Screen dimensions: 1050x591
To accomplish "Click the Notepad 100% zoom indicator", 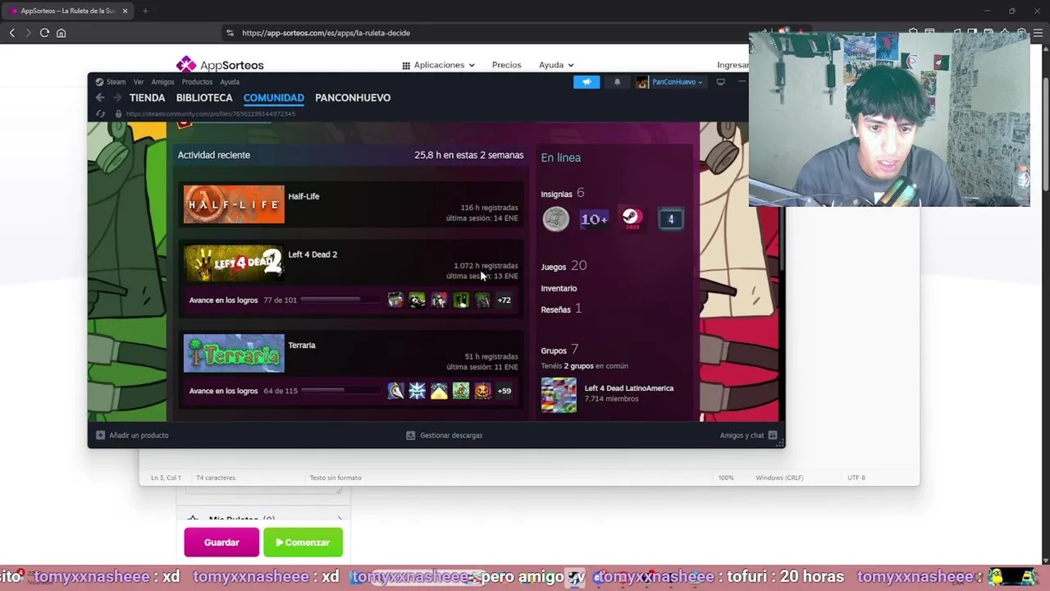I will pos(726,478).
